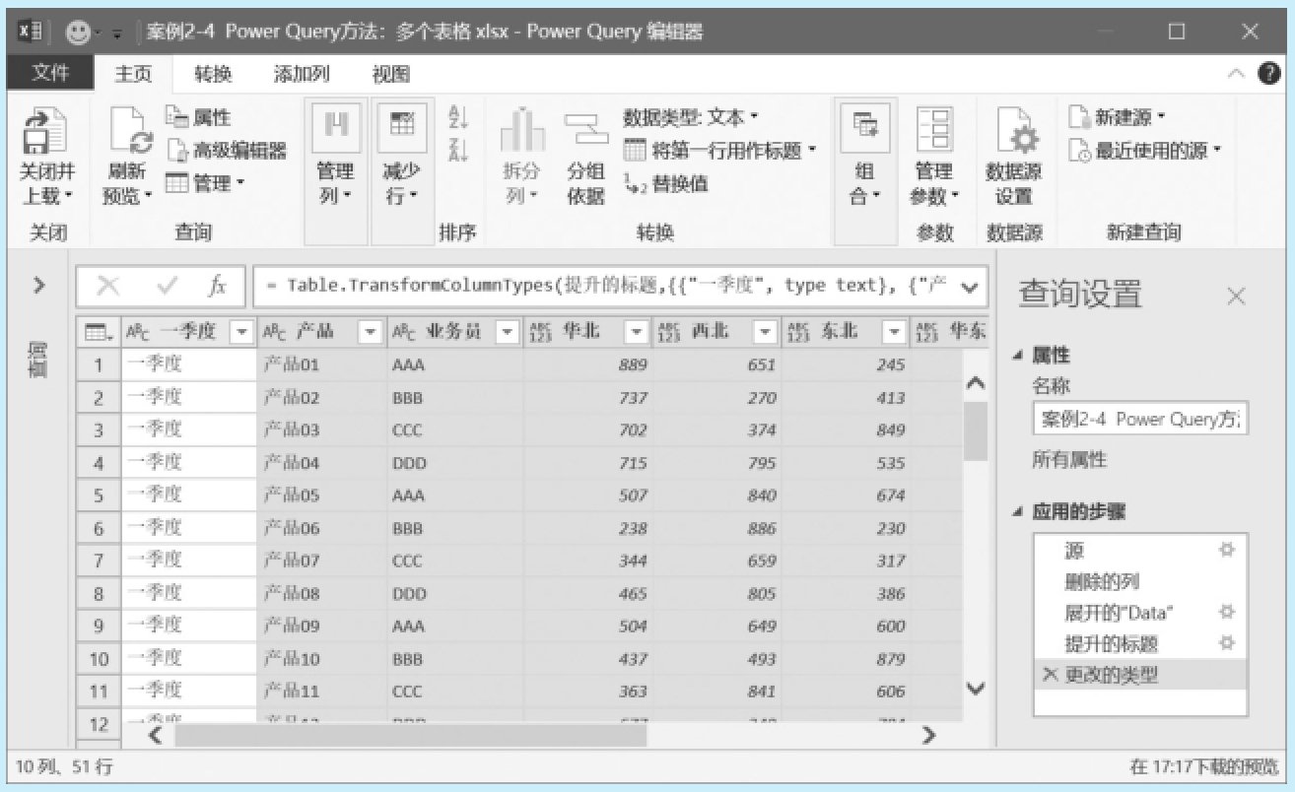Select the 提升的标题 applied step
Screen dimensions: 1295x792
(x=1111, y=643)
